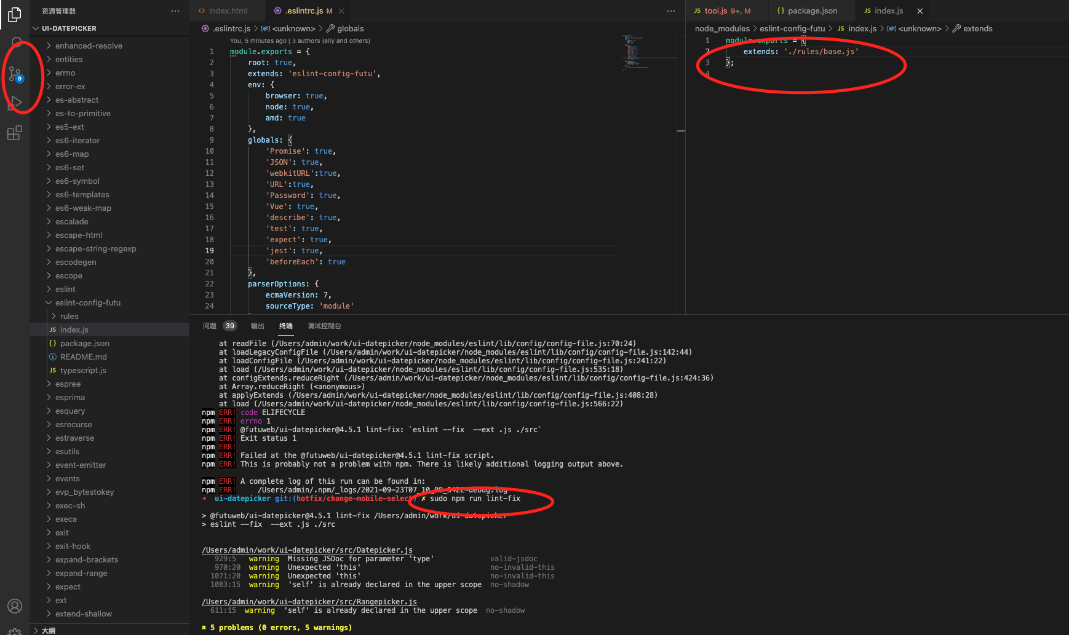Open index.js in eslint-config-futu folder
The height and width of the screenshot is (635, 1069).
tap(109, 329)
